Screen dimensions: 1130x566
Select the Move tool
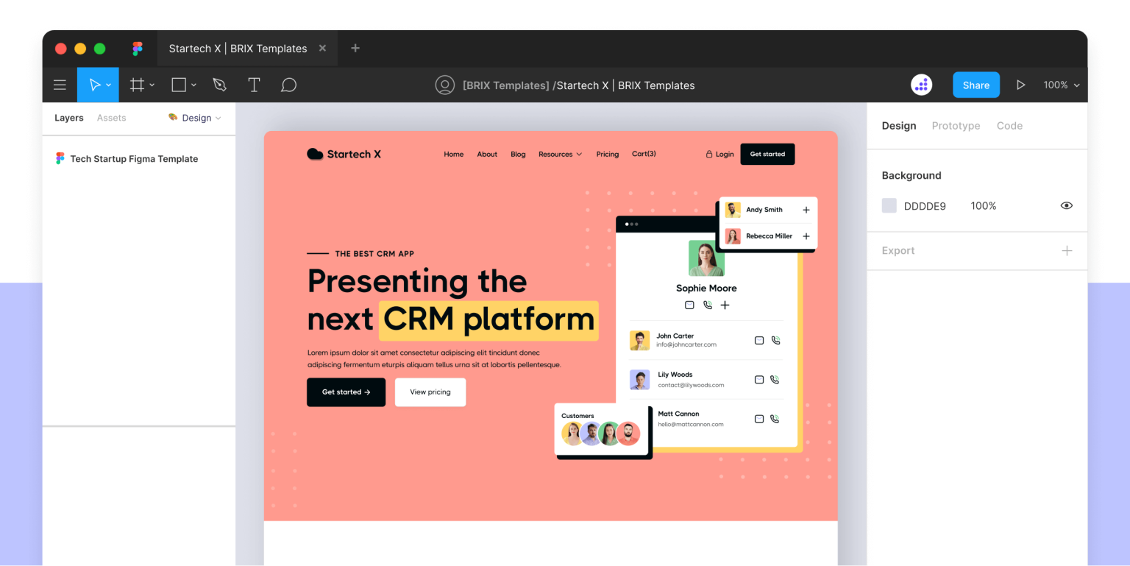coord(94,85)
